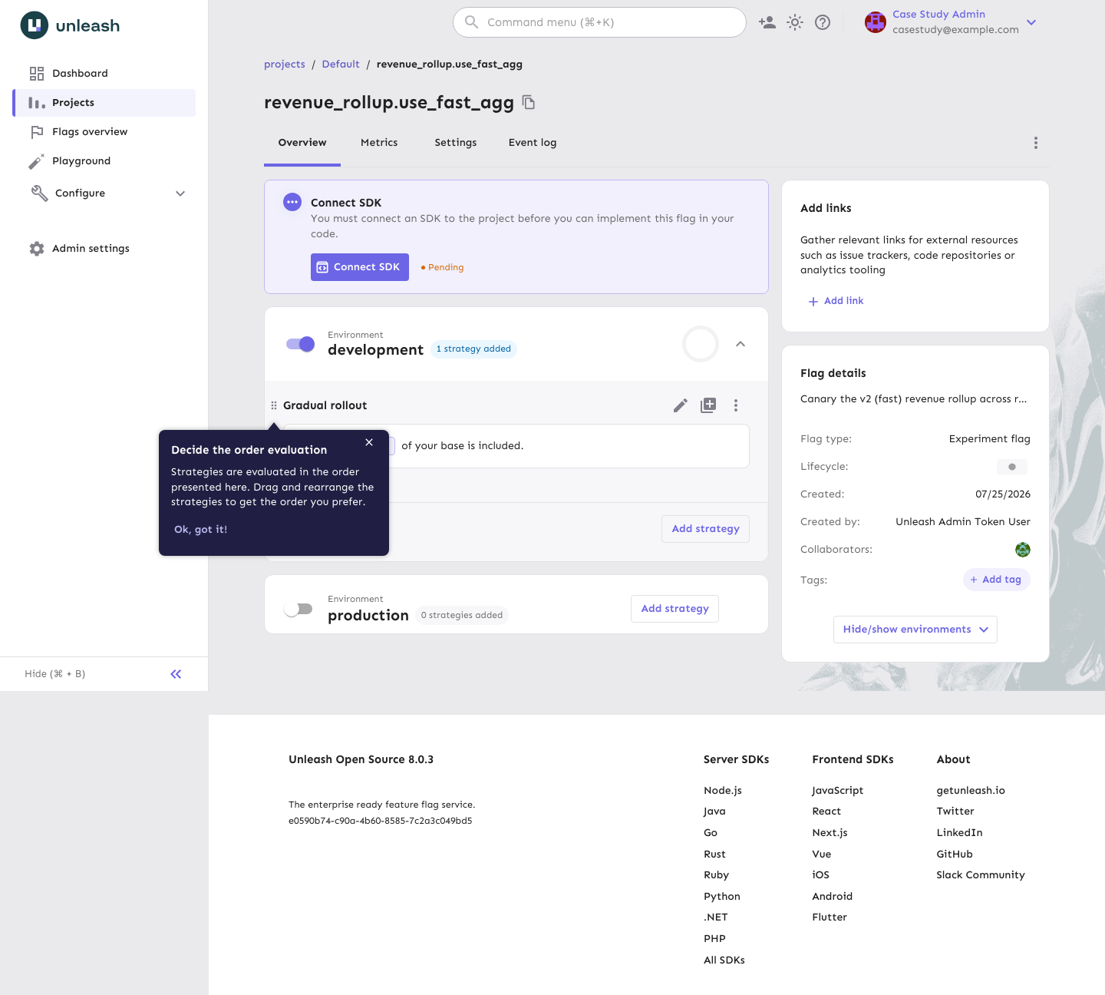Switch to the Metrics tab
Screen dimensions: 1105x995
coord(379,143)
